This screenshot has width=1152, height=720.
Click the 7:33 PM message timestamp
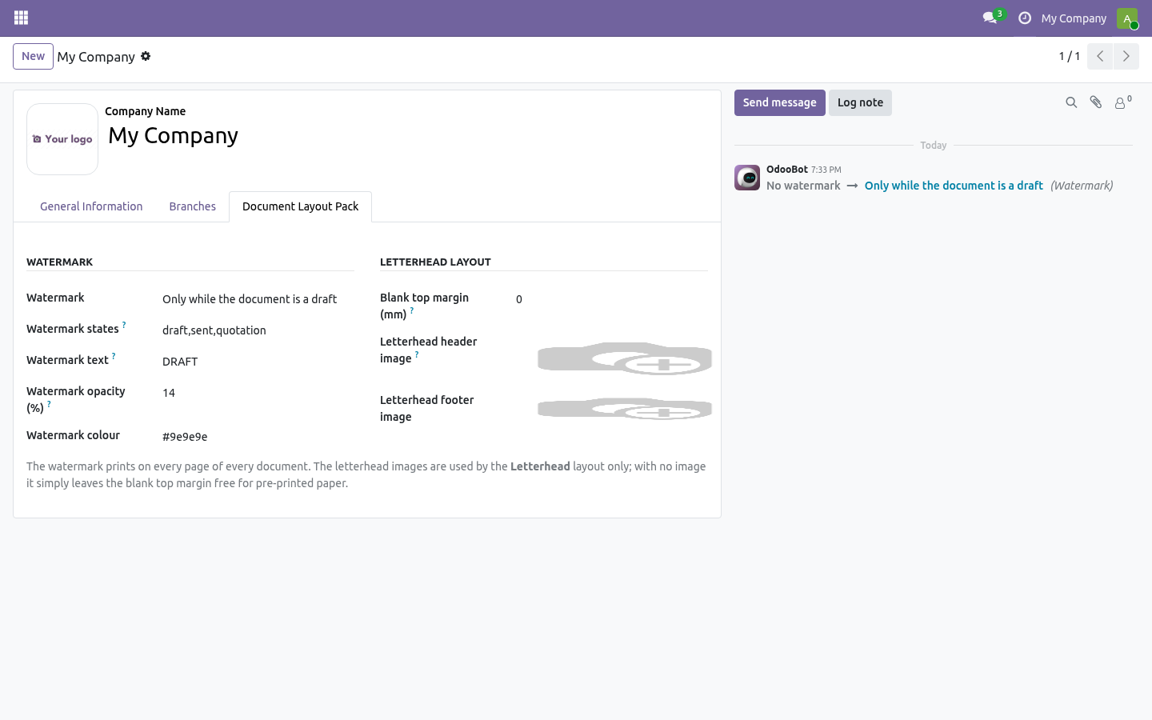tap(826, 170)
